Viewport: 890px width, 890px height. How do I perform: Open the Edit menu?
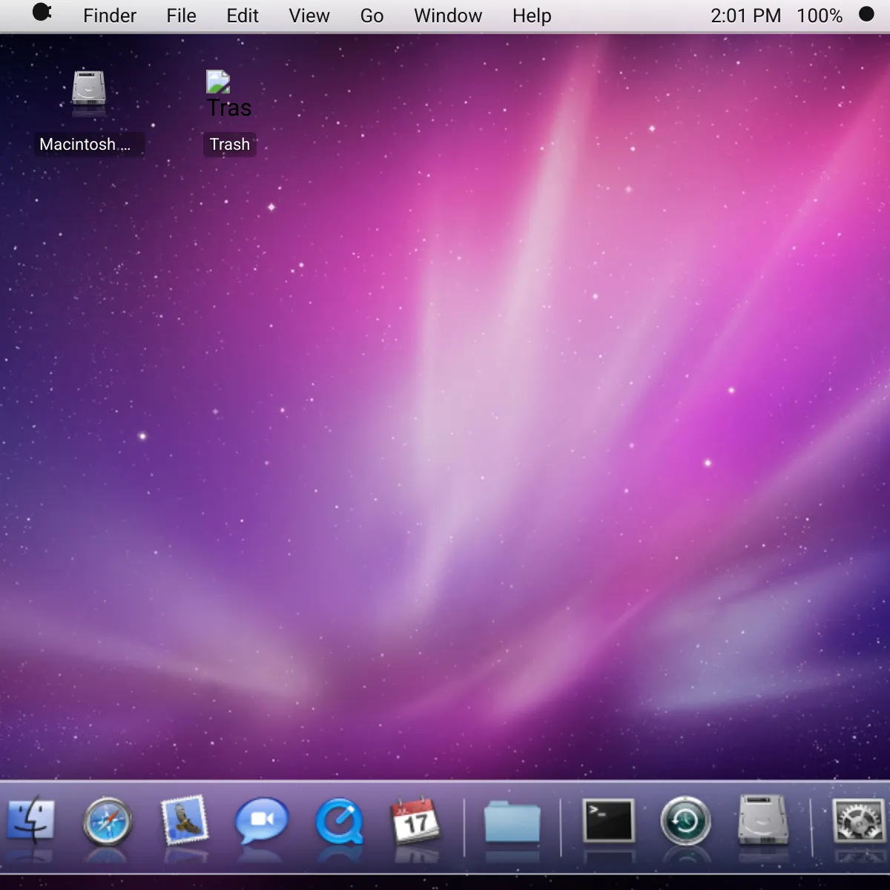pos(243,16)
